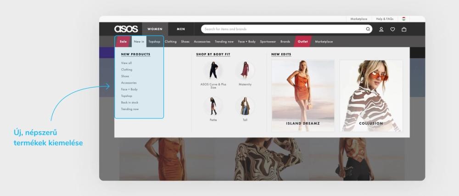
Task: Open the Topshop menu item
Action: 154,41
